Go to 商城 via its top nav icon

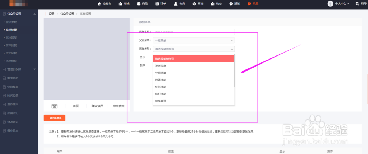[x=120, y=4]
